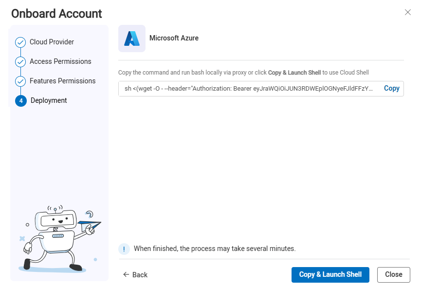Click the Copy & Launch Shell button
Viewport: 421px width, 289px height.
pyautogui.click(x=330, y=275)
